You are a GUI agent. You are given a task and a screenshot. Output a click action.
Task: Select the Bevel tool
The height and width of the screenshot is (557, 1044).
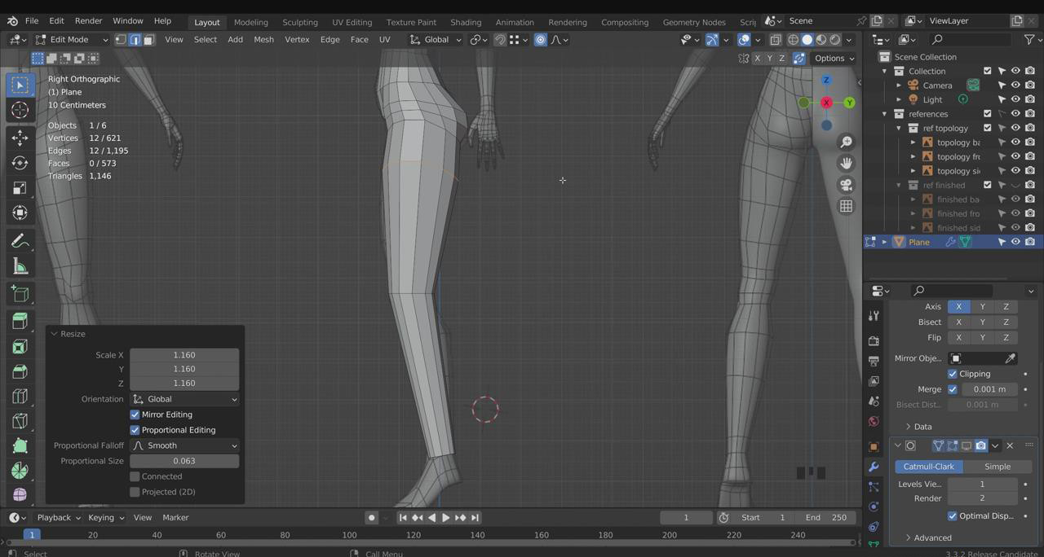(20, 371)
